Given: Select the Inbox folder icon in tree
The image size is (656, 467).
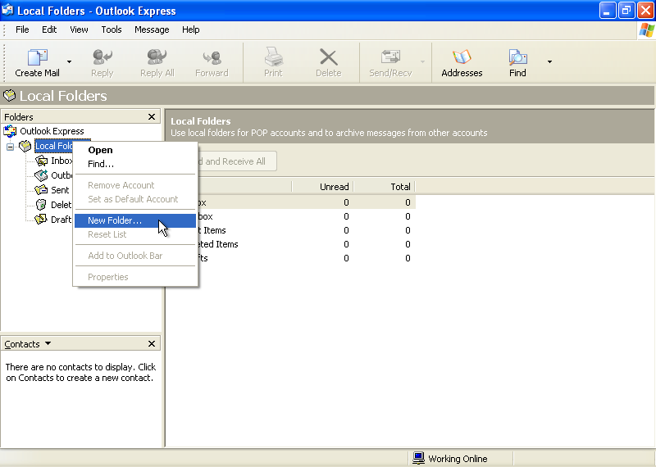Looking at the screenshot, I should click(41, 161).
